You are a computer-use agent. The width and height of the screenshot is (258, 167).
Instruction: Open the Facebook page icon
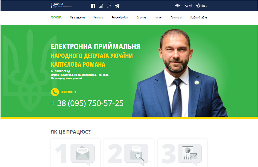[93, 6]
